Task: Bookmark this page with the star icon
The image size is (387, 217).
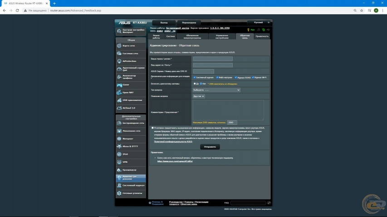Action: pyautogui.click(x=362, y=10)
